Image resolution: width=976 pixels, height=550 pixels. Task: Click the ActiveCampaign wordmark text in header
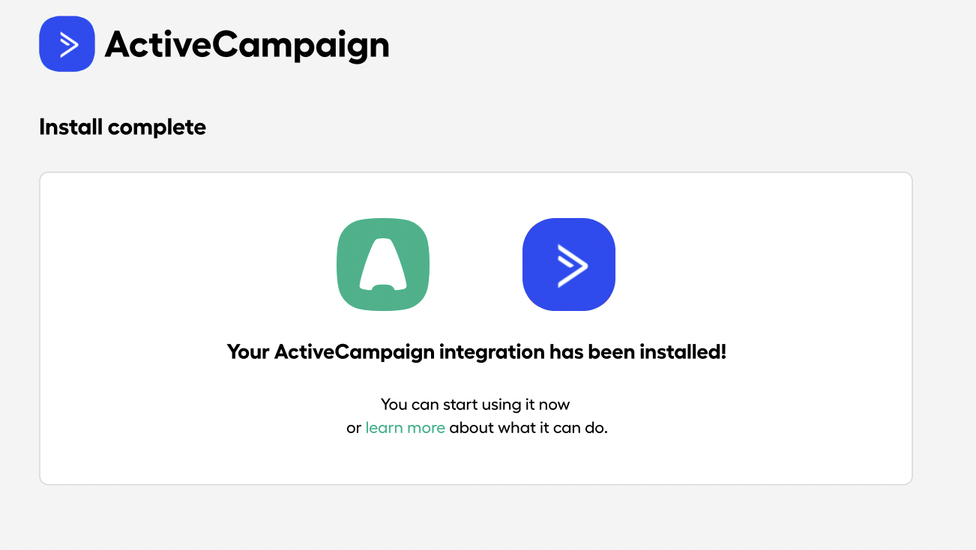pos(247,46)
